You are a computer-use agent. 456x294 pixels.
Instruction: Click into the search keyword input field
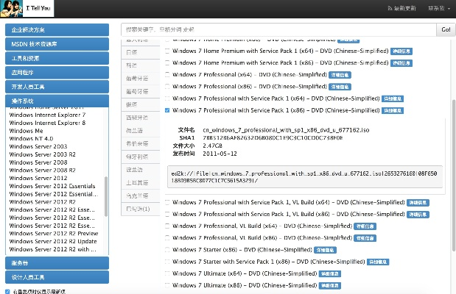coord(278,29)
